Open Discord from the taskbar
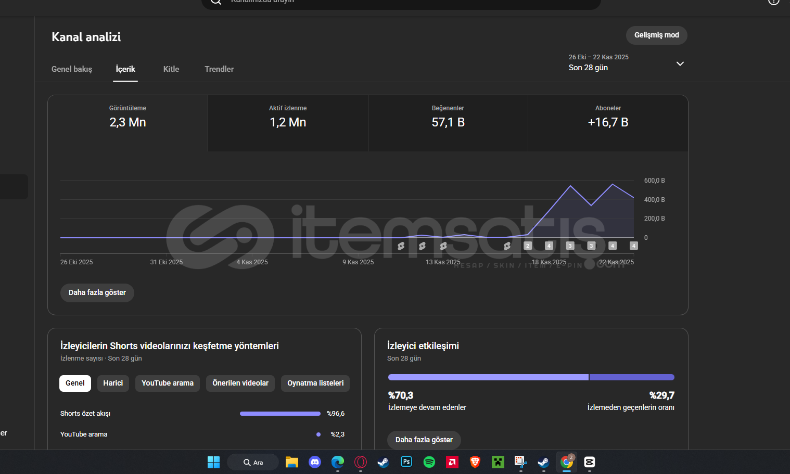The image size is (790, 474). click(x=315, y=462)
